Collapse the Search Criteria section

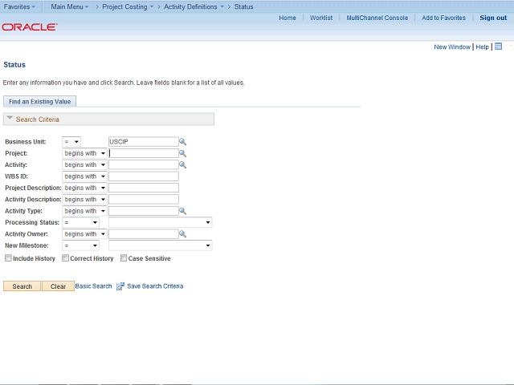[x=10, y=119]
